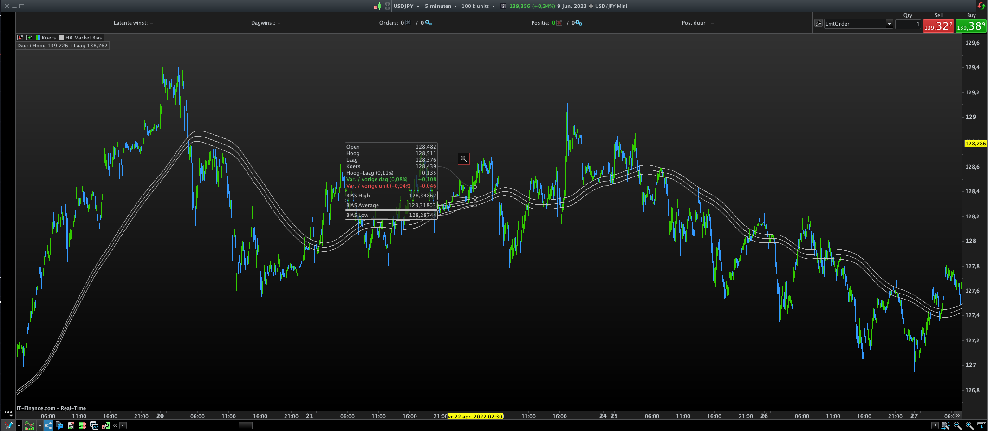988x431 pixels.
Task: Click the yellow 128,786 price label
Action: pyautogui.click(x=975, y=144)
